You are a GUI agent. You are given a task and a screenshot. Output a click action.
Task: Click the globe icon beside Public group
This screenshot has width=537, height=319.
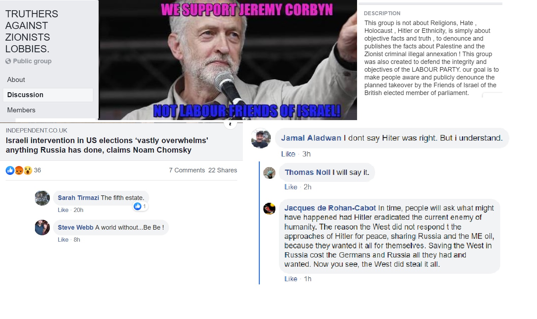pyautogui.click(x=8, y=61)
